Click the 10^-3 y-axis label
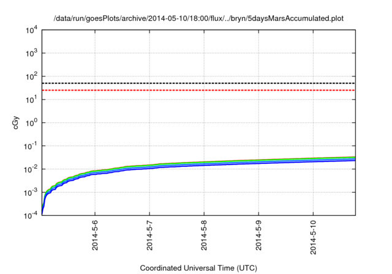The width and height of the screenshot is (392, 274). click(x=31, y=193)
